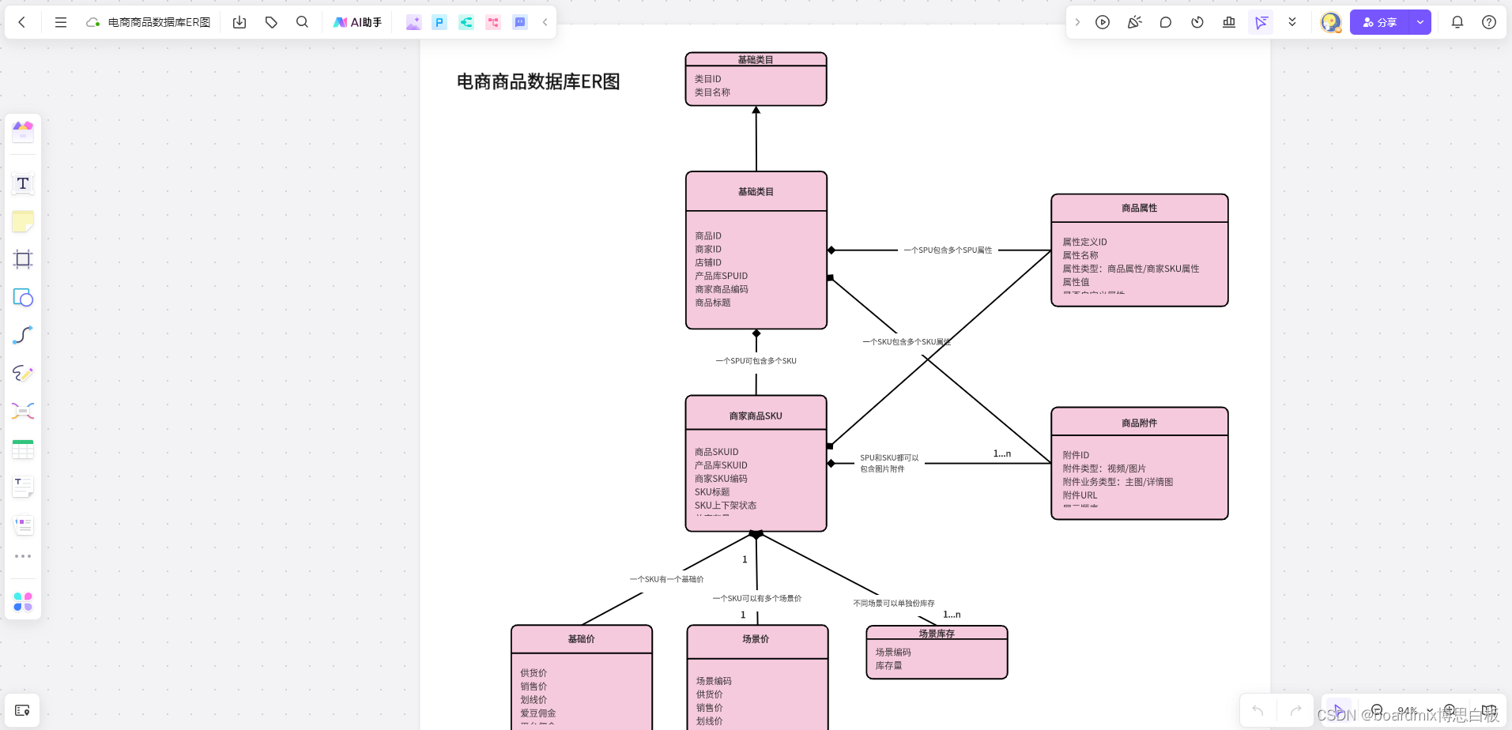Viewport: 1512px width, 730px height.
Task: Open the templates icon in left sidebar
Action: tap(23, 131)
